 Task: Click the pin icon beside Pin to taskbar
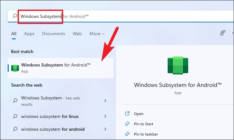[x=127, y=134]
